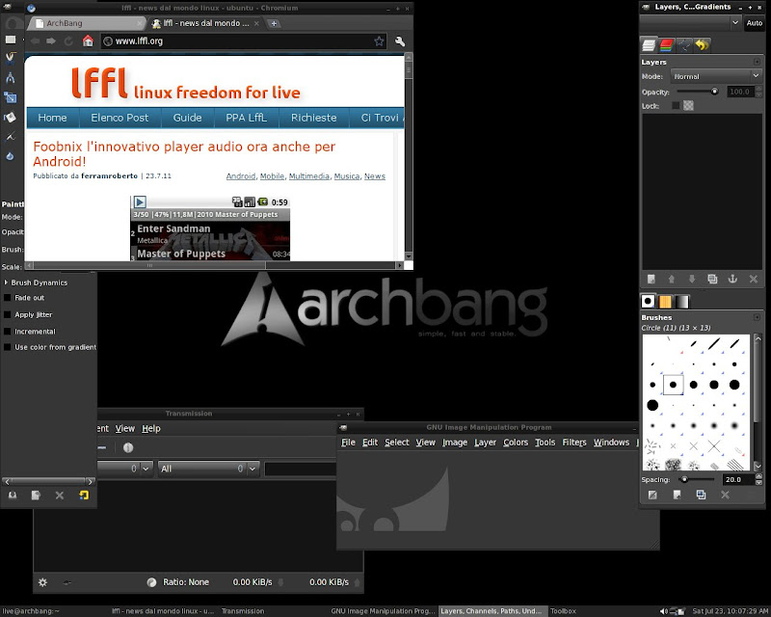Expand the Brush Dynamics section
Screen dimensions: 771x617
click(x=6, y=282)
